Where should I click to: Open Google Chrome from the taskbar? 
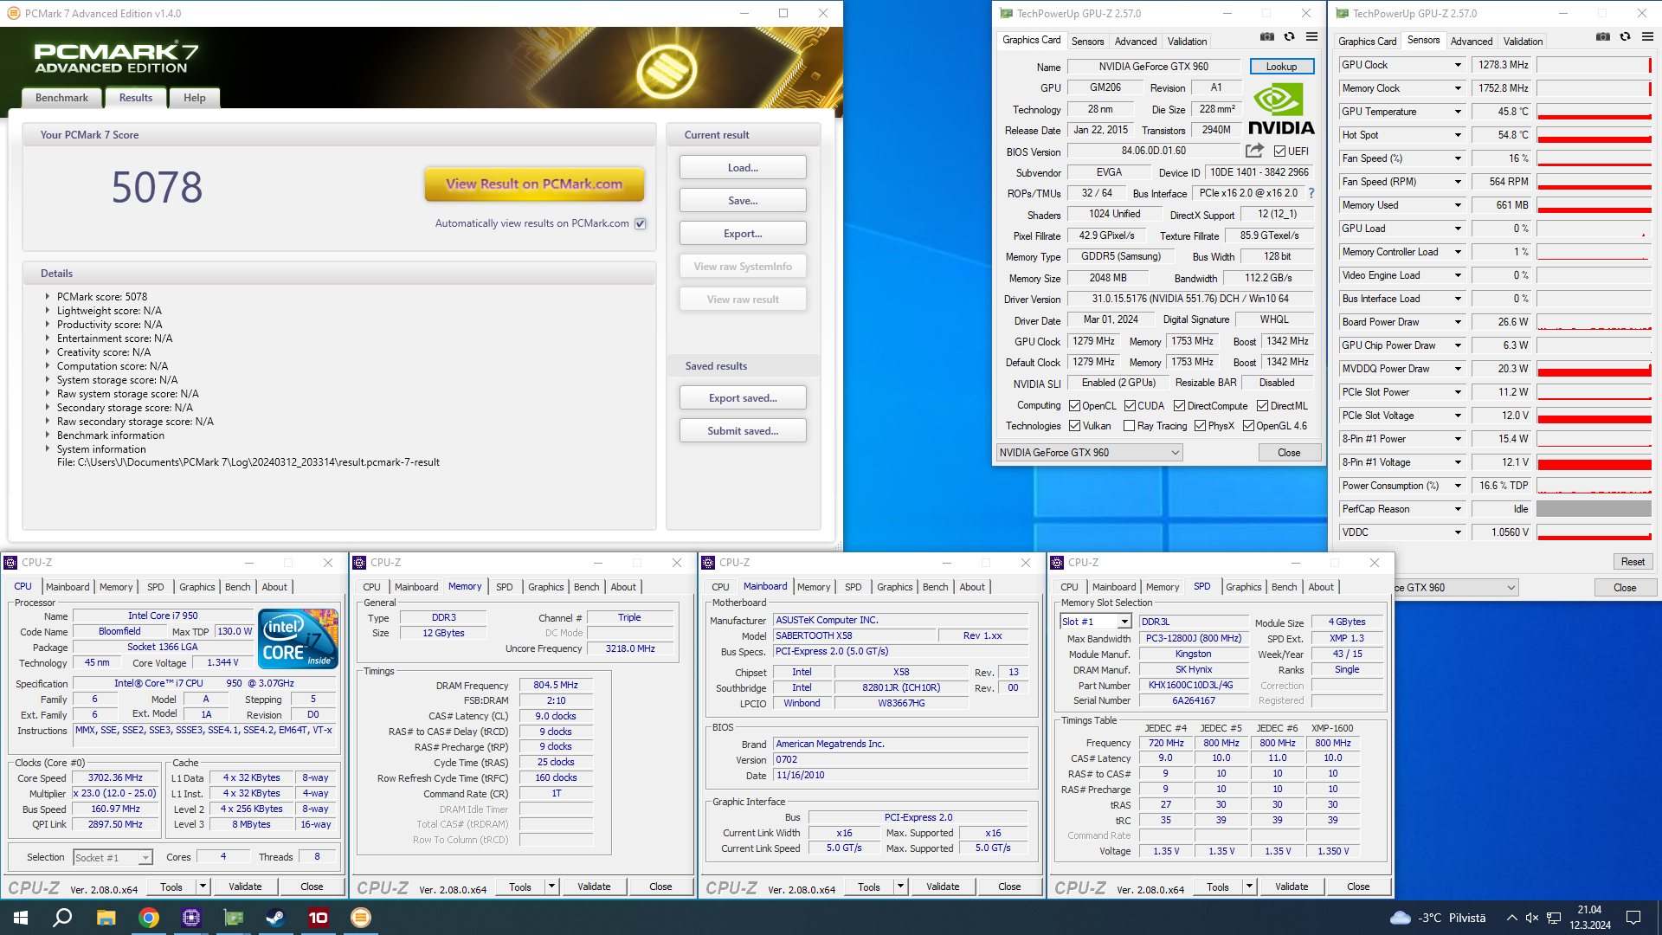[148, 918]
